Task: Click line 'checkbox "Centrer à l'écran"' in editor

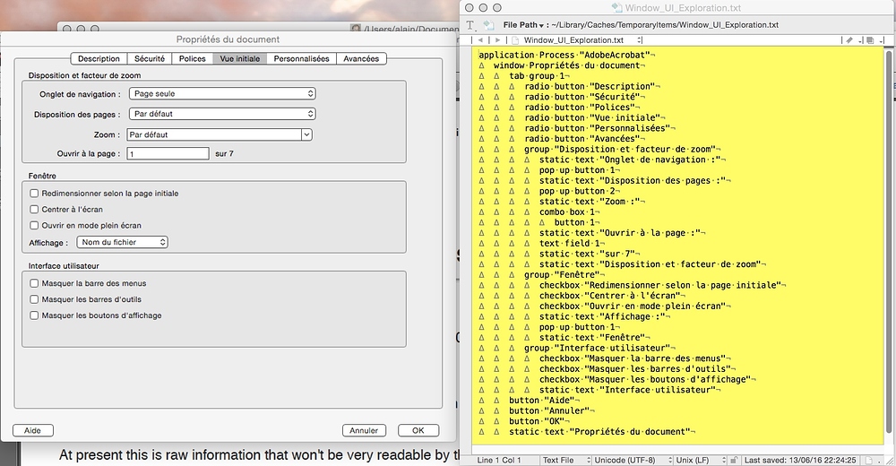Action: (612, 296)
